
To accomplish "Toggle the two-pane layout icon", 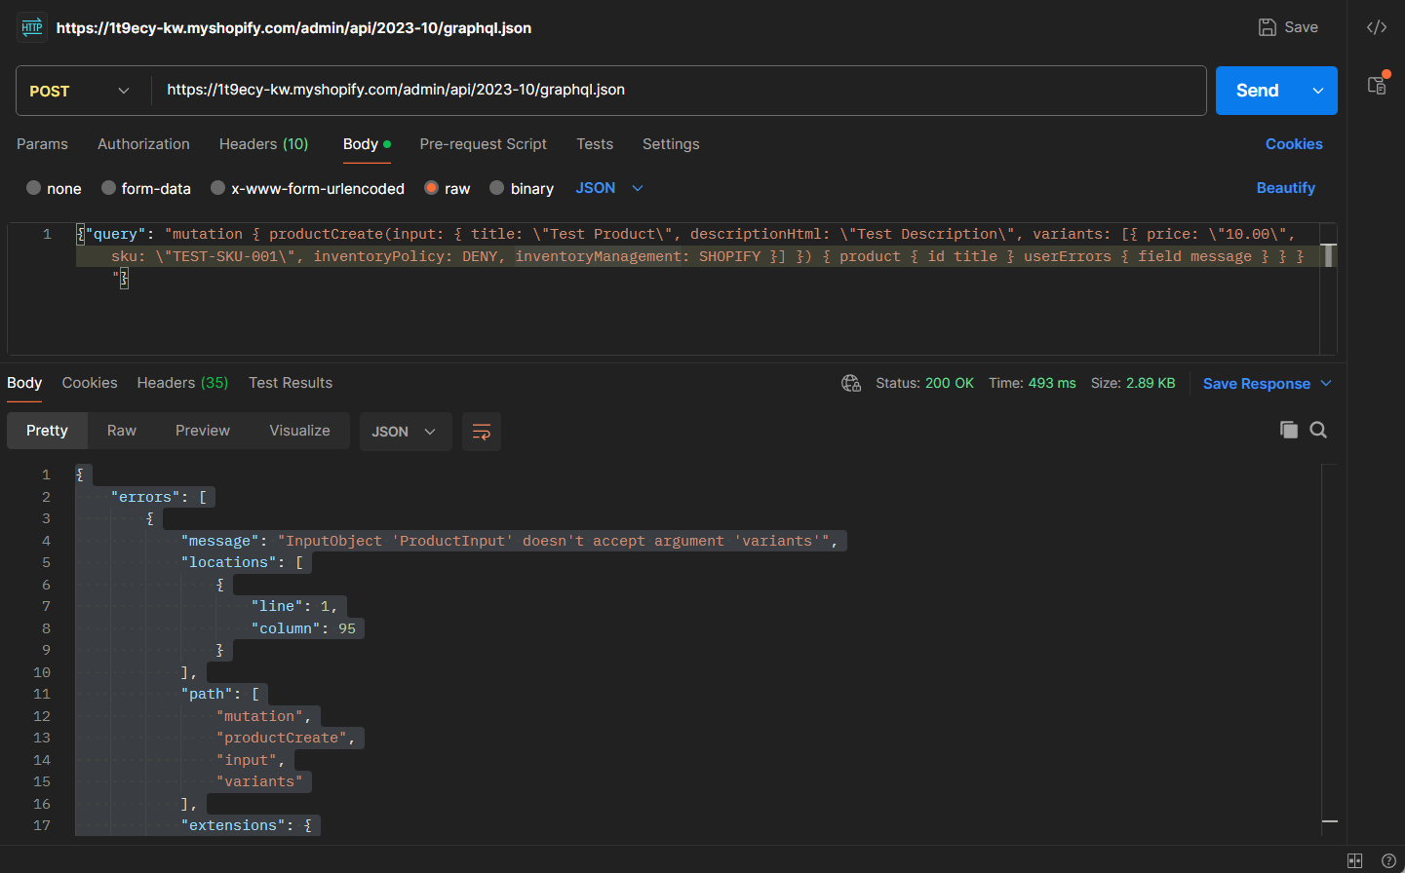I will click(1355, 860).
